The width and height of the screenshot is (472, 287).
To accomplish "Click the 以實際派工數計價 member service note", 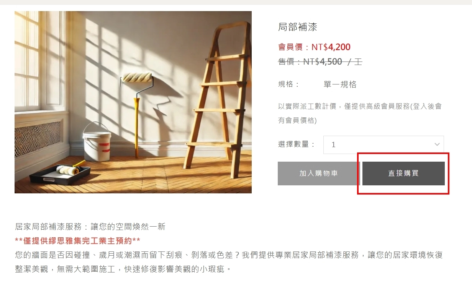I will tap(360, 114).
